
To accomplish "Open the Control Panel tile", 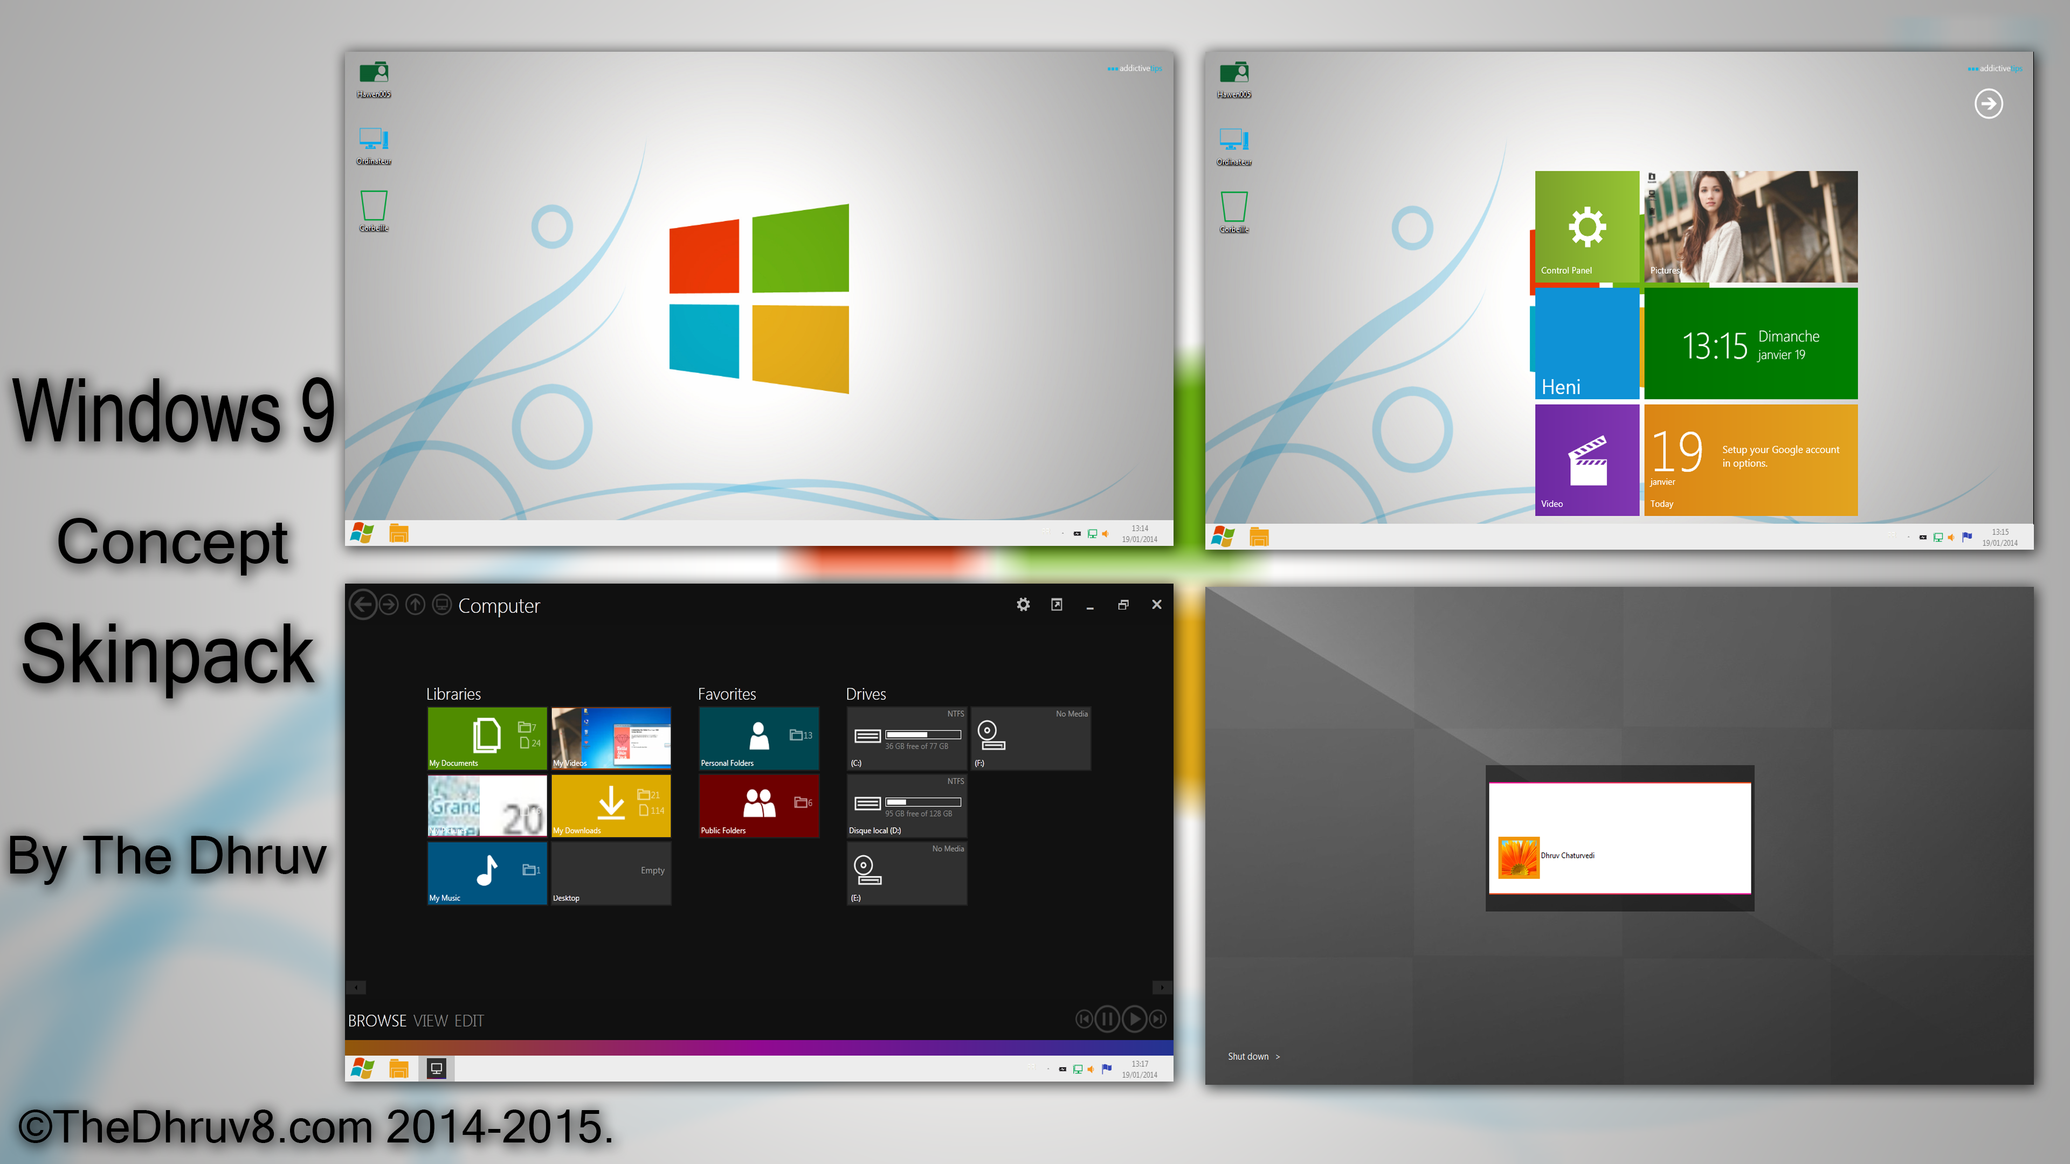I will tap(1586, 226).
